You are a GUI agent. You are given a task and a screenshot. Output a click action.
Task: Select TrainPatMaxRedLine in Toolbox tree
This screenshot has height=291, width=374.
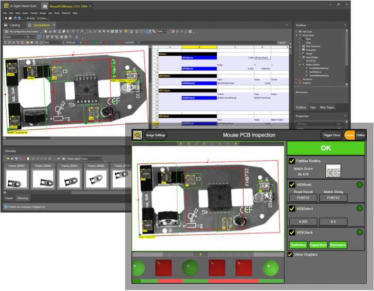coord(319,75)
